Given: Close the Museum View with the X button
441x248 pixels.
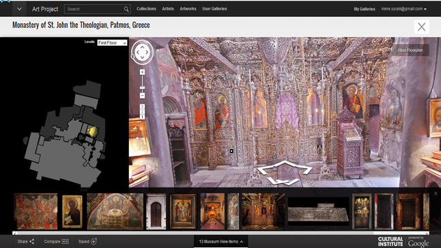Looking at the screenshot, I should coord(421,27).
